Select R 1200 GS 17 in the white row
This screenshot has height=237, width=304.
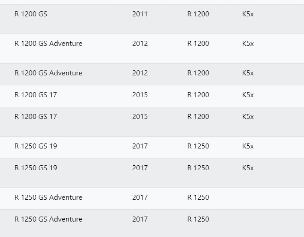click(x=36, y=95)
